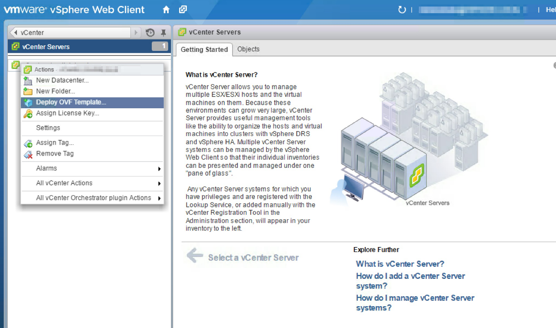The width and height of the screenshot is (556, 328).
Task: Click the New Datacenter icon
Action: tap(28, 81)
